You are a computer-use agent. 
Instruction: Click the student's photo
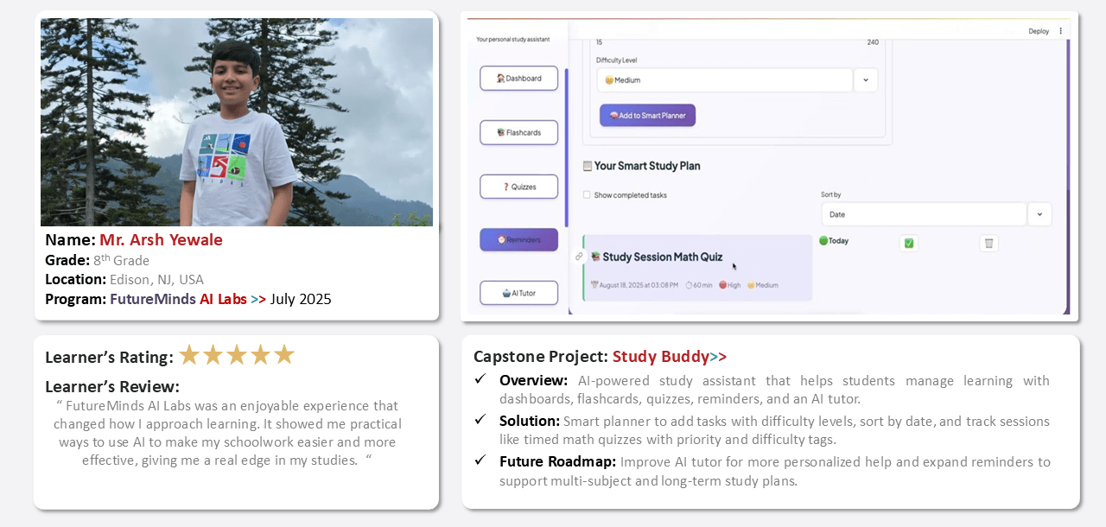click(x=237, y=122)
